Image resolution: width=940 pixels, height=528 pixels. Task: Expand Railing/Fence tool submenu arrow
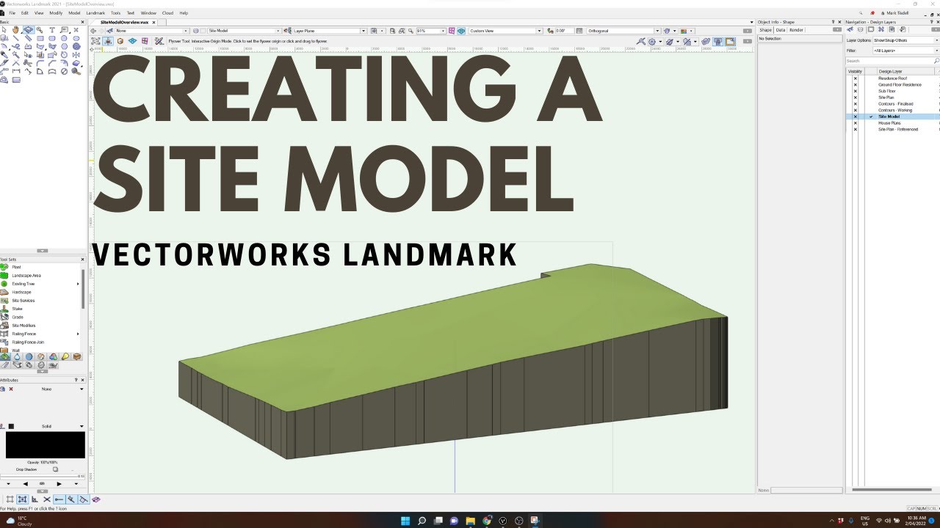tap(78, 334)
